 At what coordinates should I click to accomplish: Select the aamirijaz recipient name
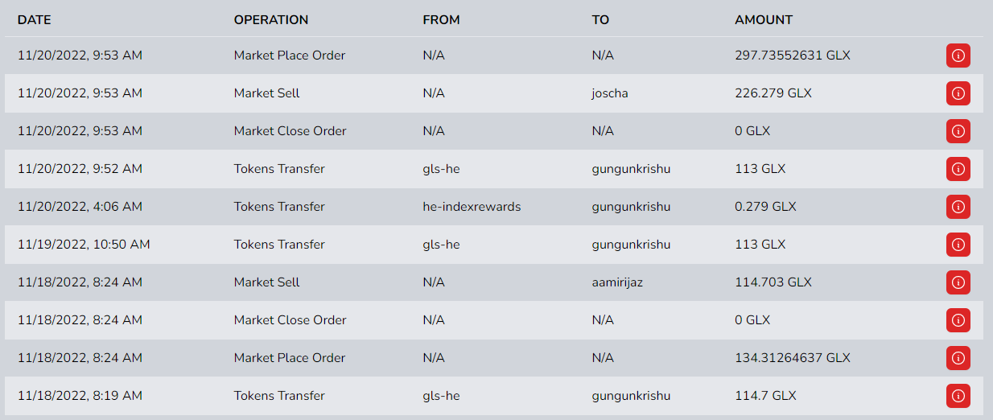tap(619, 282)
